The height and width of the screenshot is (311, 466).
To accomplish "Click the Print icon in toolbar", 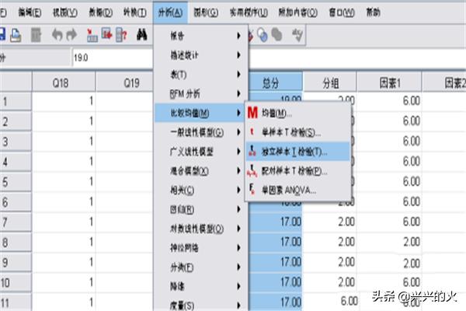I will 16,35.
